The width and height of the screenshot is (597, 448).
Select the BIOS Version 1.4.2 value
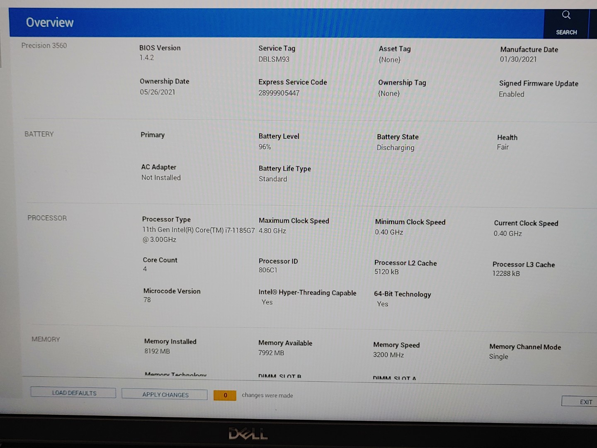coord(146,58)
